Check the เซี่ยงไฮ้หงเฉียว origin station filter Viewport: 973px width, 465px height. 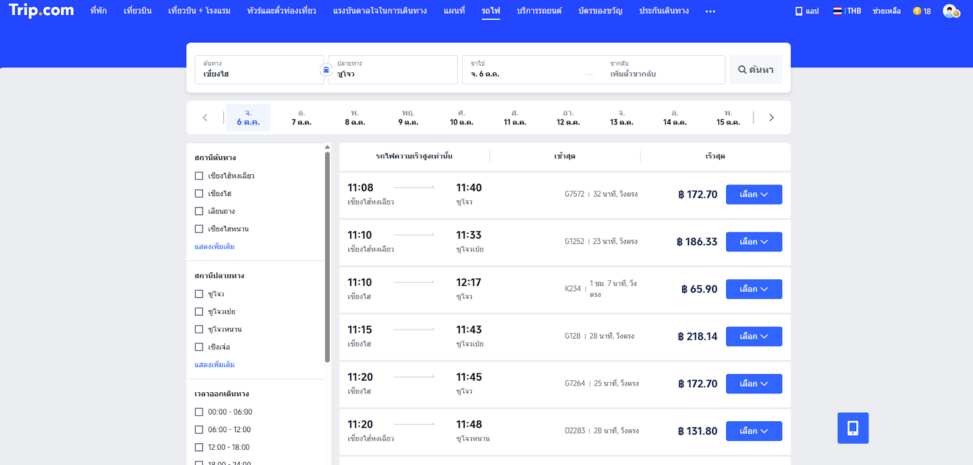pyautogui.click(x=199, y=176)
